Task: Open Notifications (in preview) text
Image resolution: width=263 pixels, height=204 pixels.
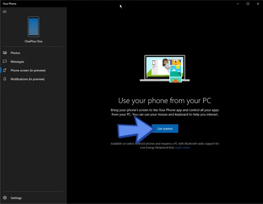Action: (28, 79)
